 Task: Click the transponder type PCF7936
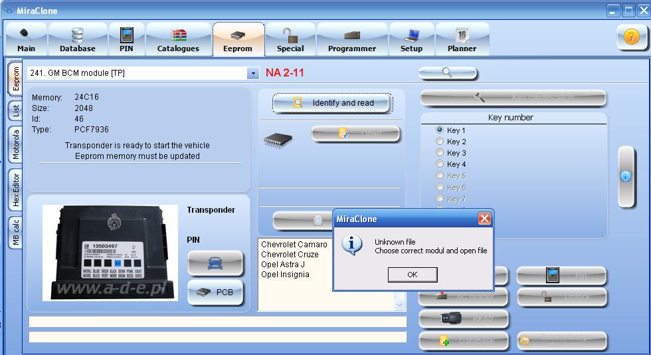click(92, 129)
